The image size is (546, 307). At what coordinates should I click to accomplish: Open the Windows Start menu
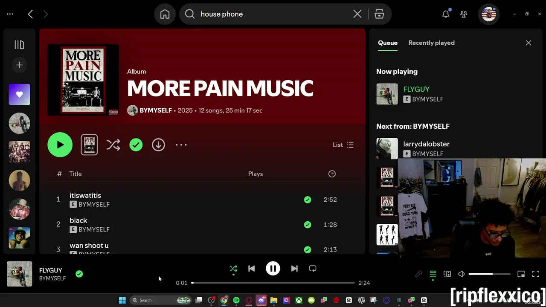click(122, 300)
